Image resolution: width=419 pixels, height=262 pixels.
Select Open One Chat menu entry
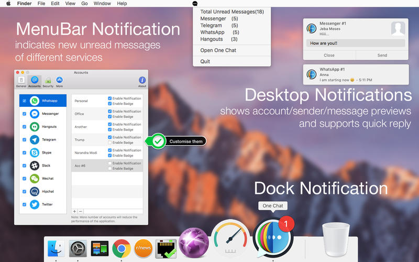coord(218,50)
